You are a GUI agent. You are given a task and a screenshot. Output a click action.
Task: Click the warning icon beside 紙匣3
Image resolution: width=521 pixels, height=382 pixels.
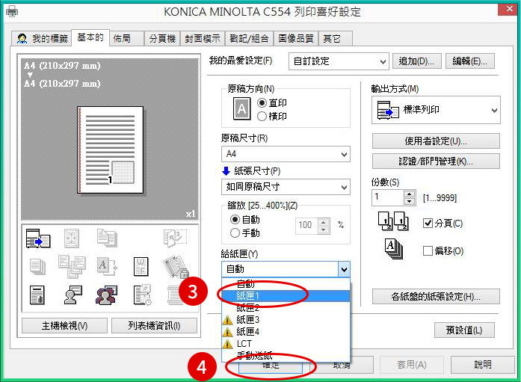click(x=227, y=320)
